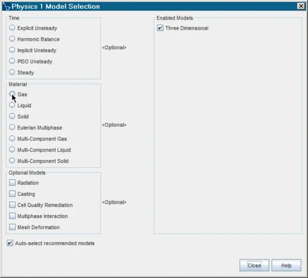This screenshot has height=278, width=308.
Task: Click the Time group heading
Action: pyautogui.click(x=14, y=18)
